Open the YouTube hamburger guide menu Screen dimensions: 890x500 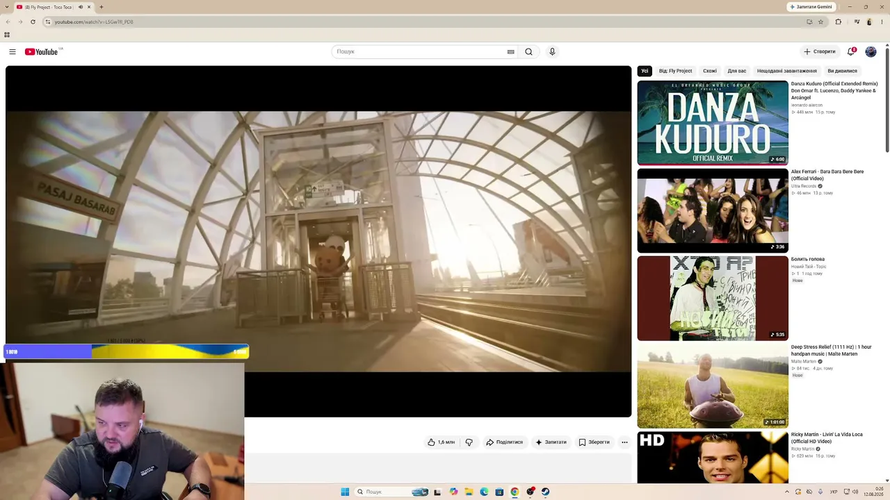[x=13, y=52]
